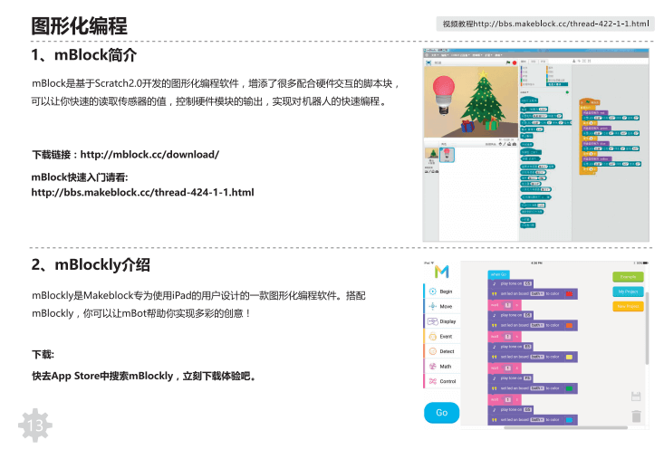Click the mBlockly vertical scrollbar

point(647,328)
